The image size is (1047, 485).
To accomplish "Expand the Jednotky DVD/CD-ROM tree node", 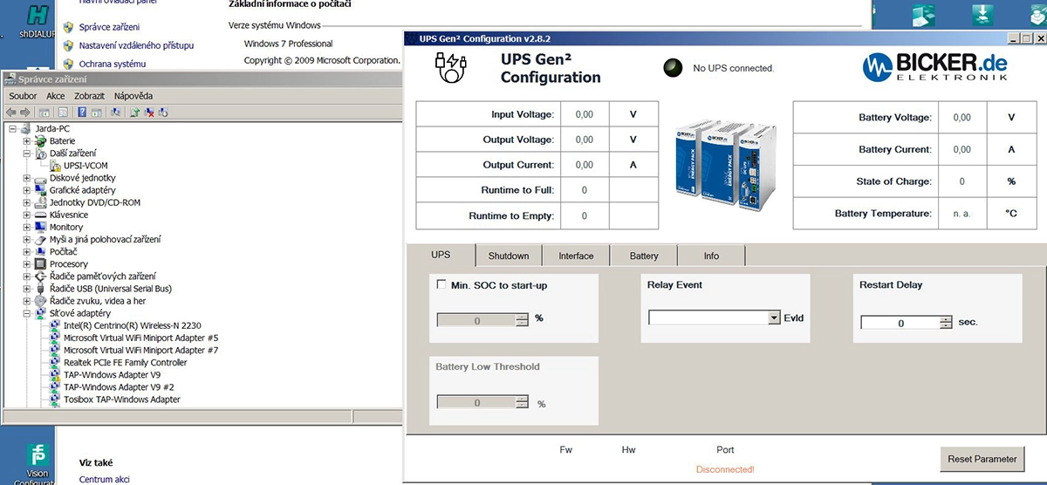I will pyautogui.click(x=27, y=202).
